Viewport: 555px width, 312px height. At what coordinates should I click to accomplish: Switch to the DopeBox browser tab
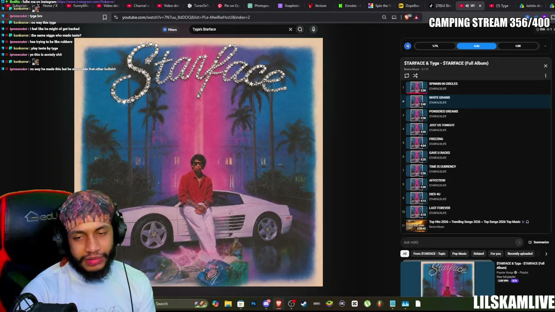[409, 6]
